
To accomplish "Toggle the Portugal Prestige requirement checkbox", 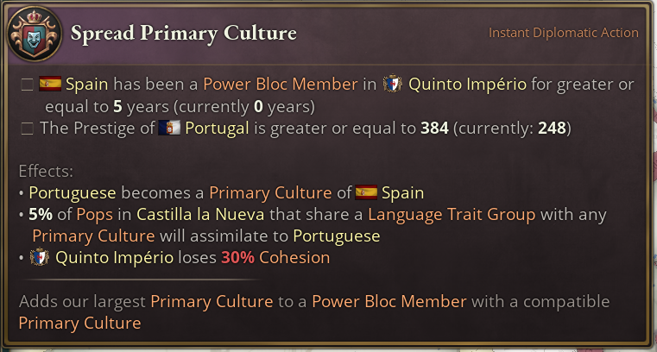I will [28, 129].
